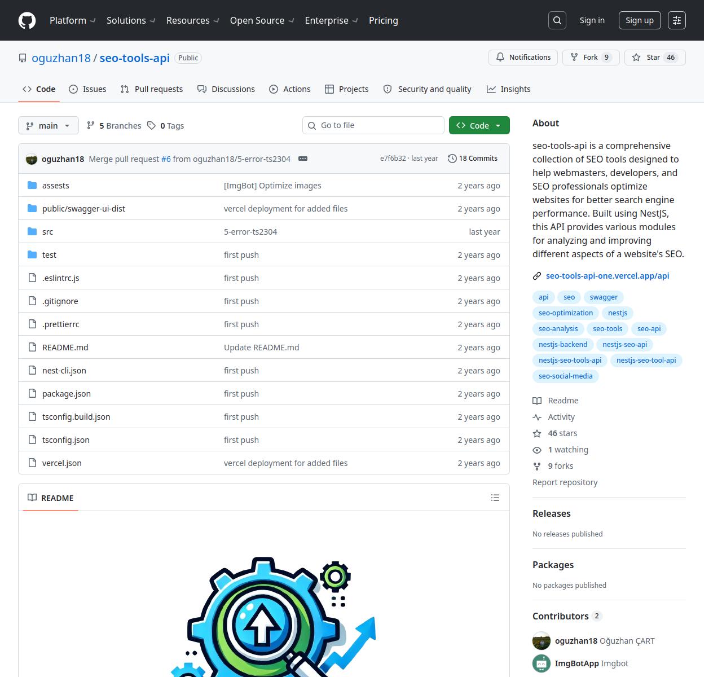Select the nestjs topic tag

(618, 313)
